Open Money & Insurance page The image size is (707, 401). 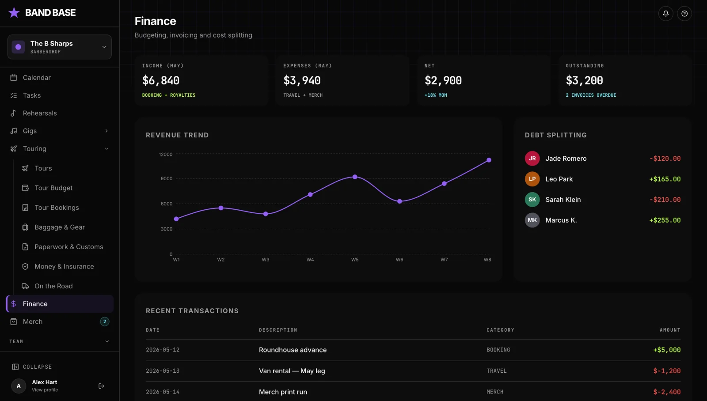tap(65, 267)
